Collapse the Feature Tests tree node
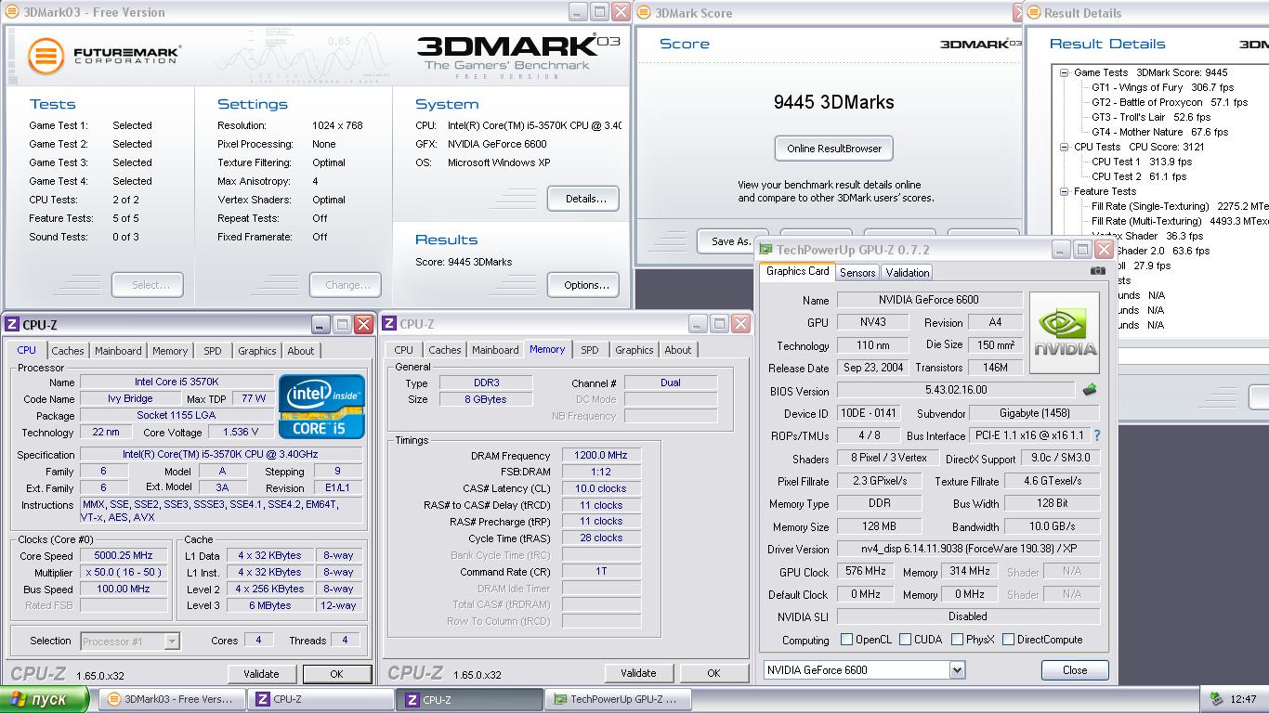The height and width of the screenshot is (713, 1269). pos(1064,191)
